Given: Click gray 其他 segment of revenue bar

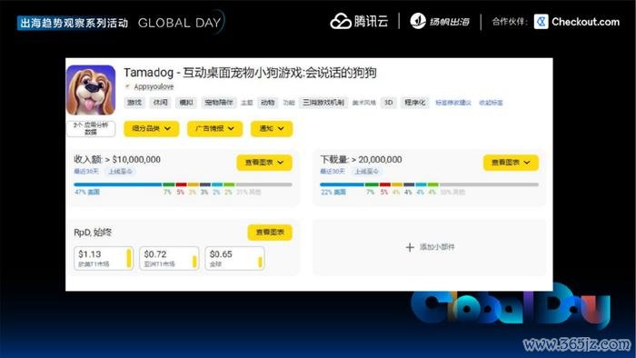Looking at the screenshot, I should click(x=264, y=184).
